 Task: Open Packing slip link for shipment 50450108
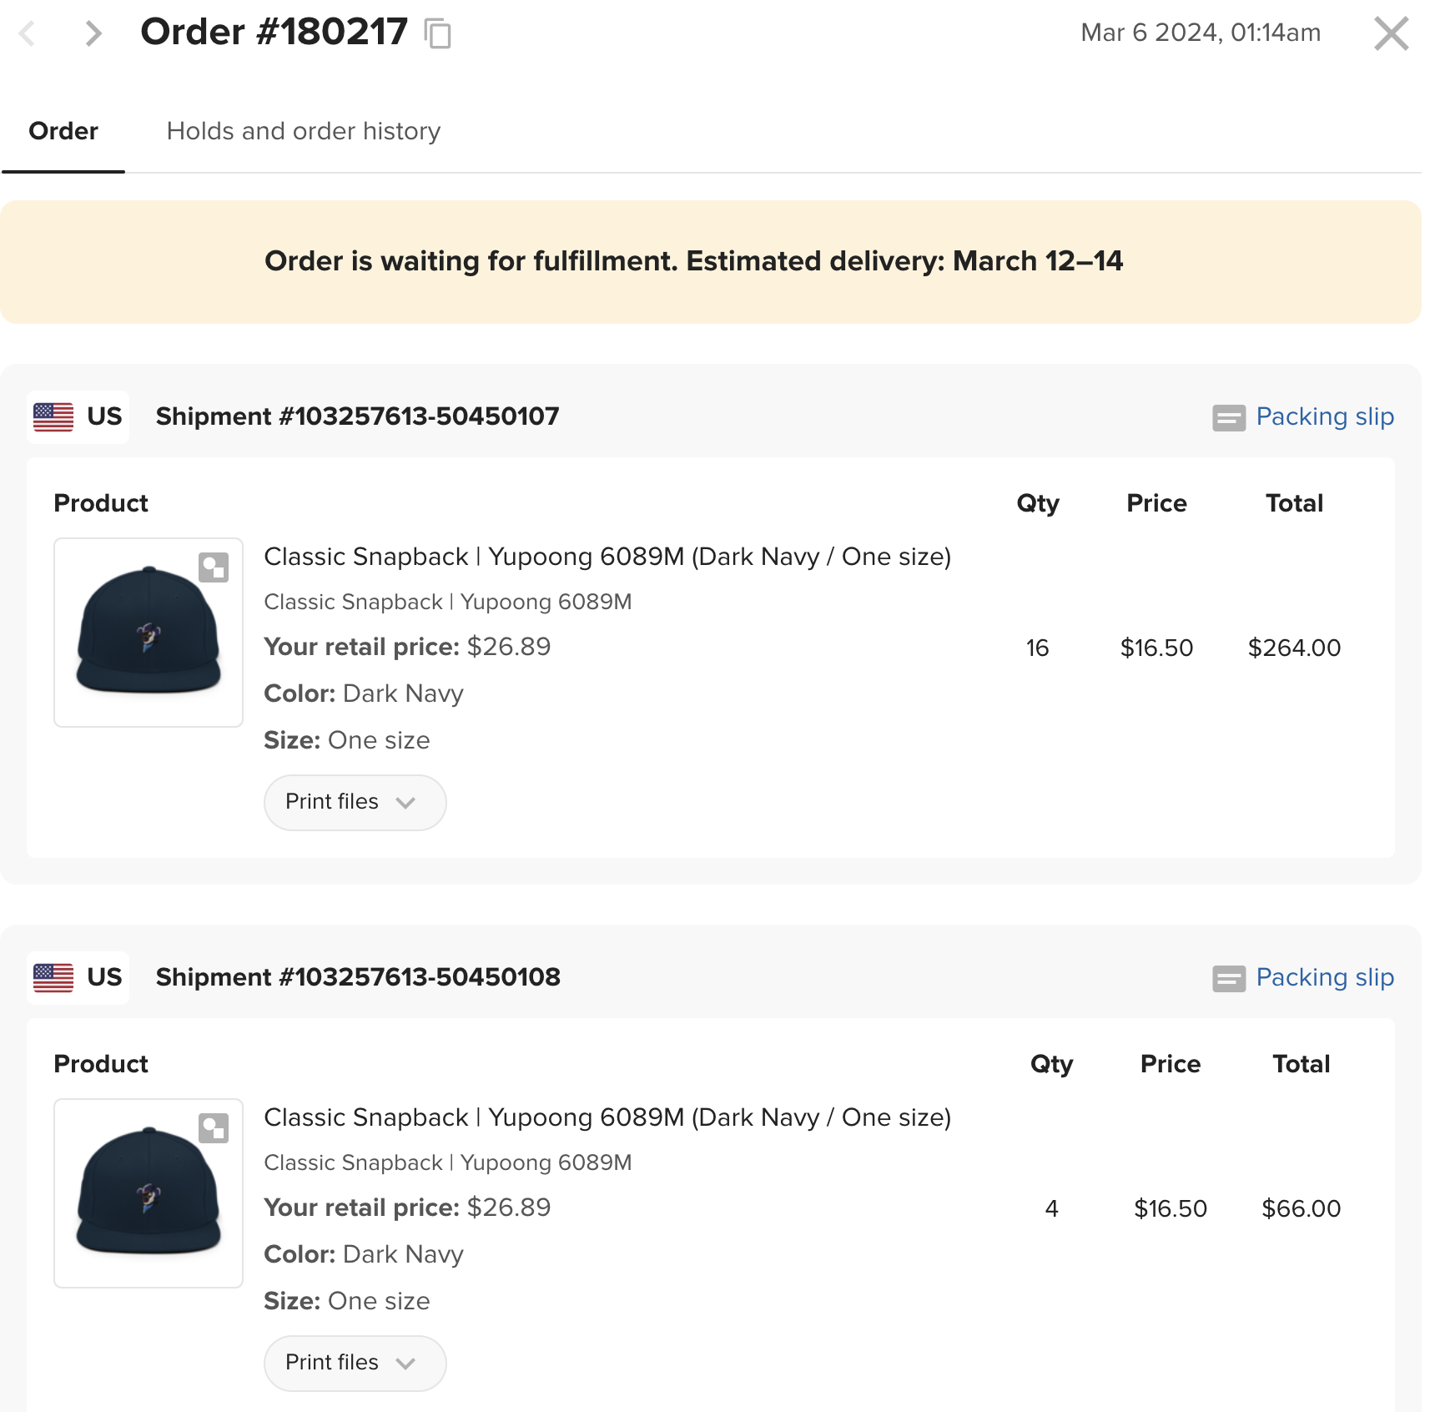(x=1324, y=977)
